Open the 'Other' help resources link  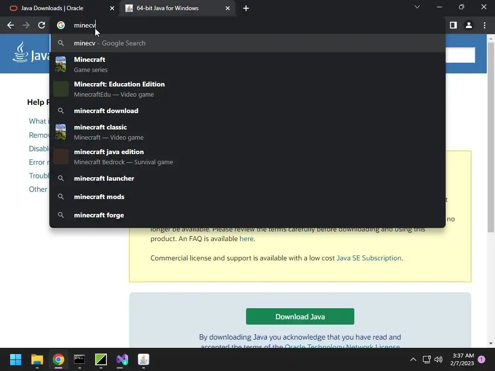38,189
